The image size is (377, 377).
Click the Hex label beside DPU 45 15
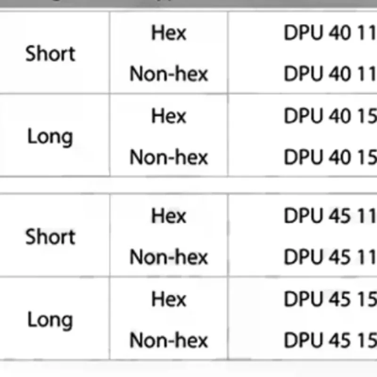[169, 299]
